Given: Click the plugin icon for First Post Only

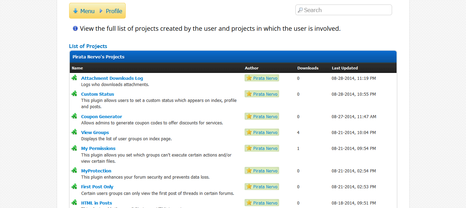Looking at the screenshot, I should pos(74,186).
